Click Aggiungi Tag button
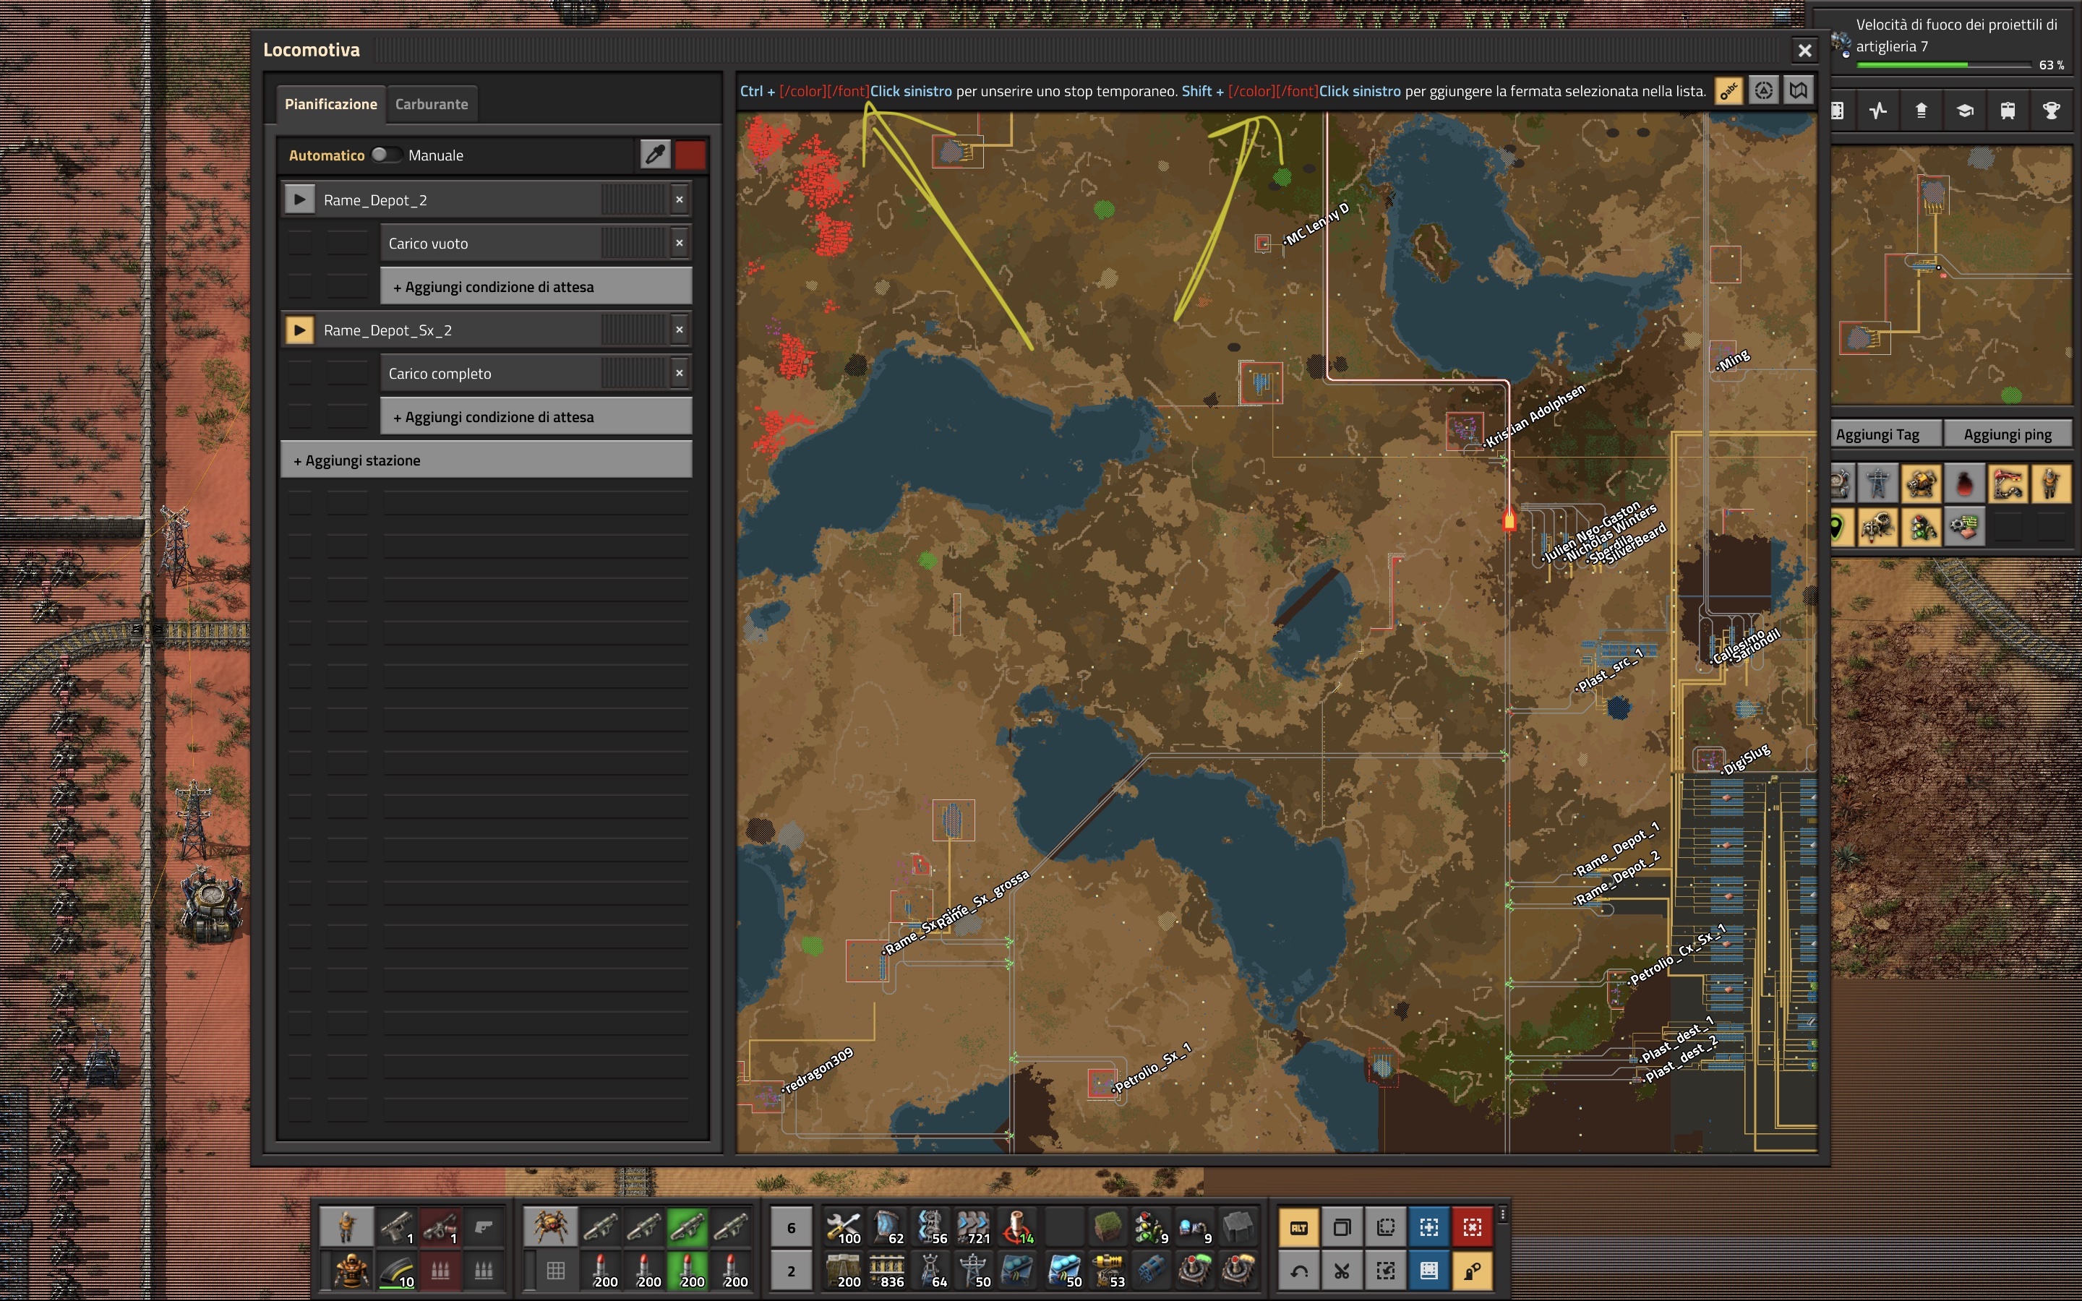The width and height of the screenshot is (2082, 1301). 1886,434
